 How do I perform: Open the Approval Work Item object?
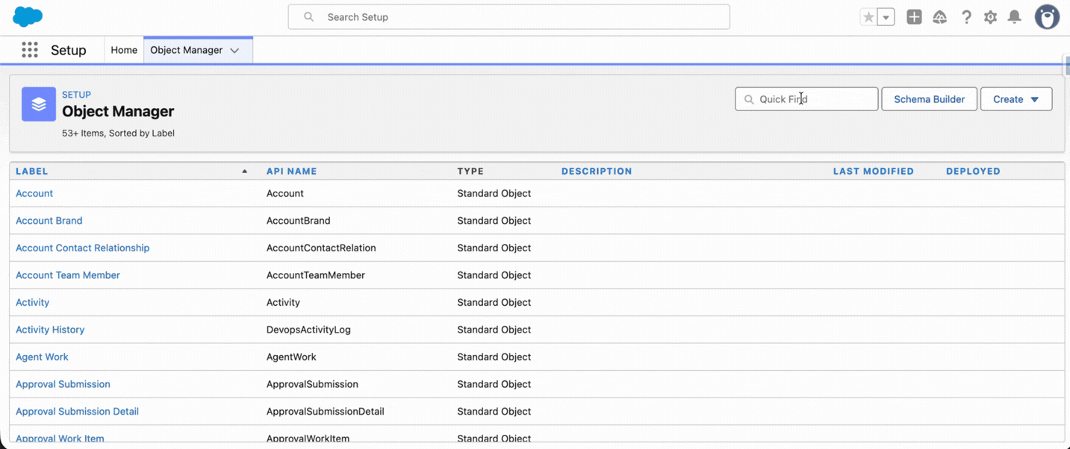(60, 439)
